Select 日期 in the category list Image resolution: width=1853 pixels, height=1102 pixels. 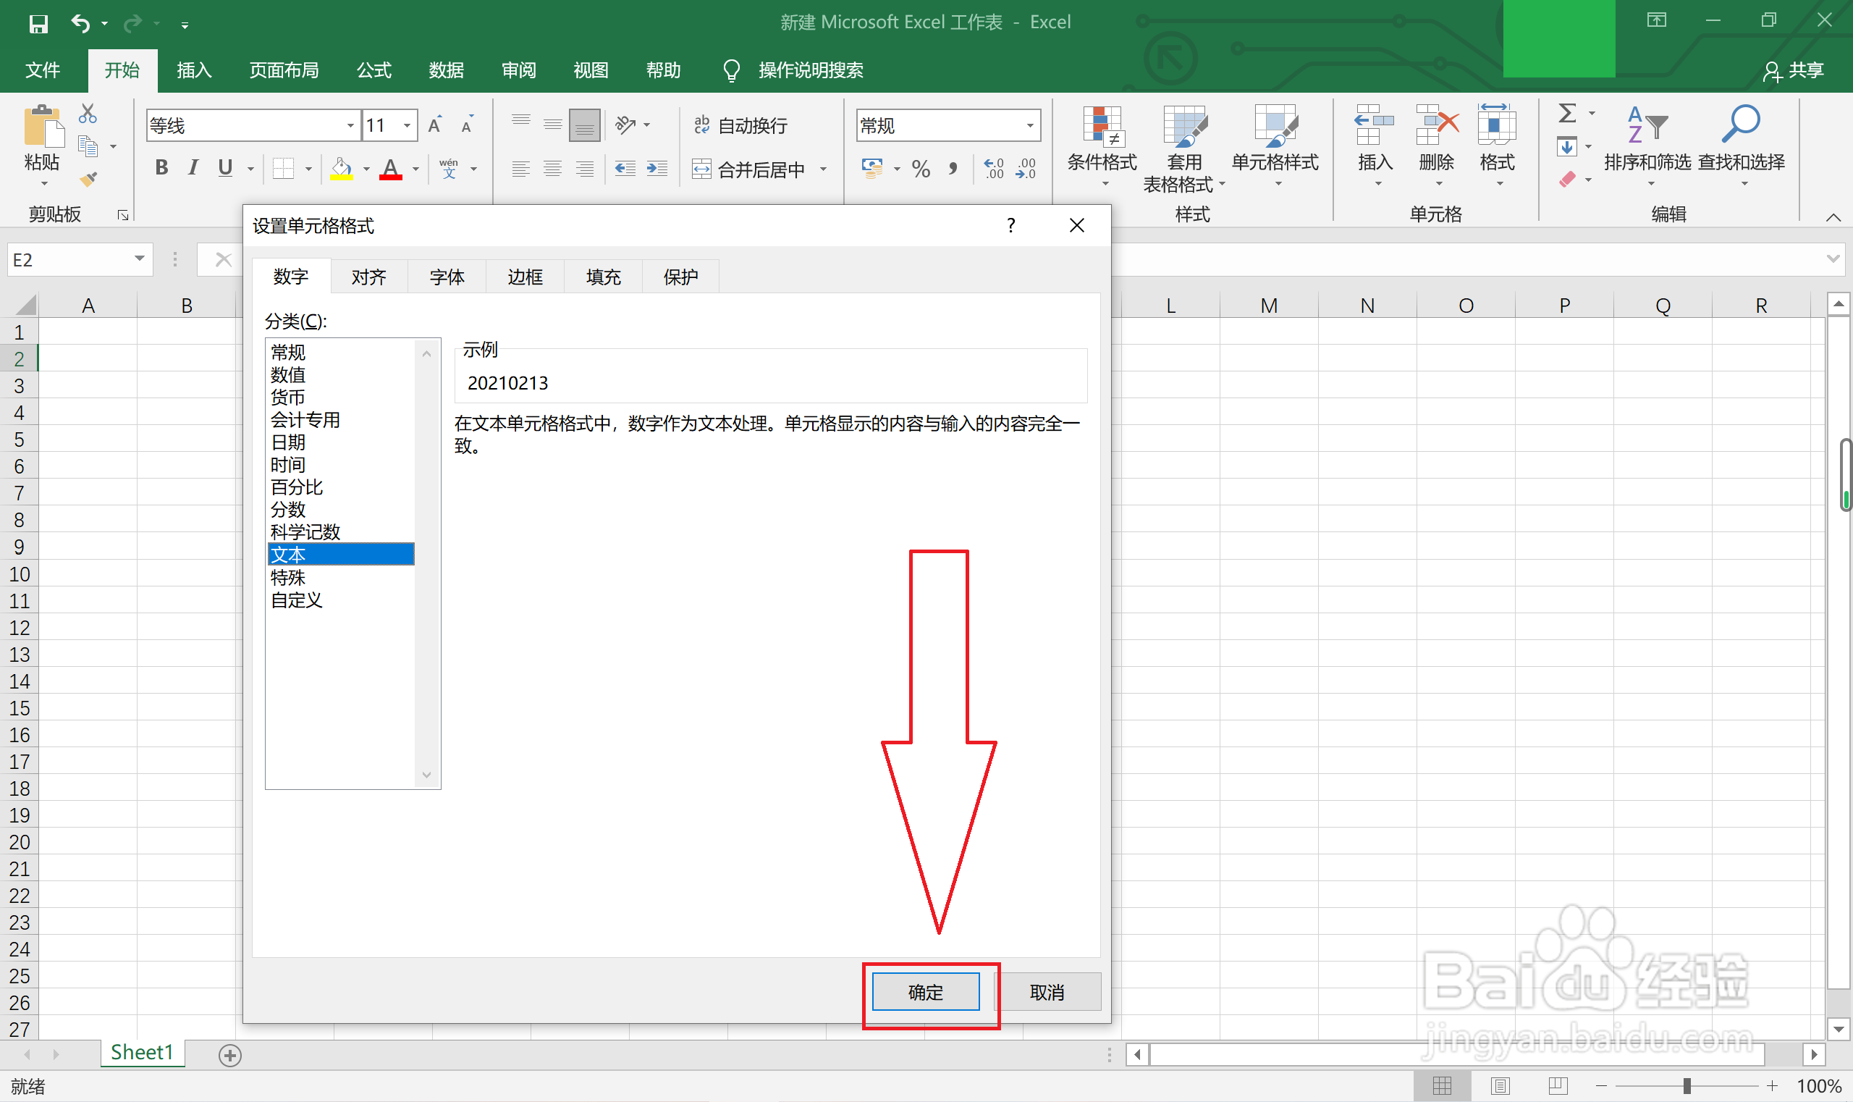click(288, 442)
